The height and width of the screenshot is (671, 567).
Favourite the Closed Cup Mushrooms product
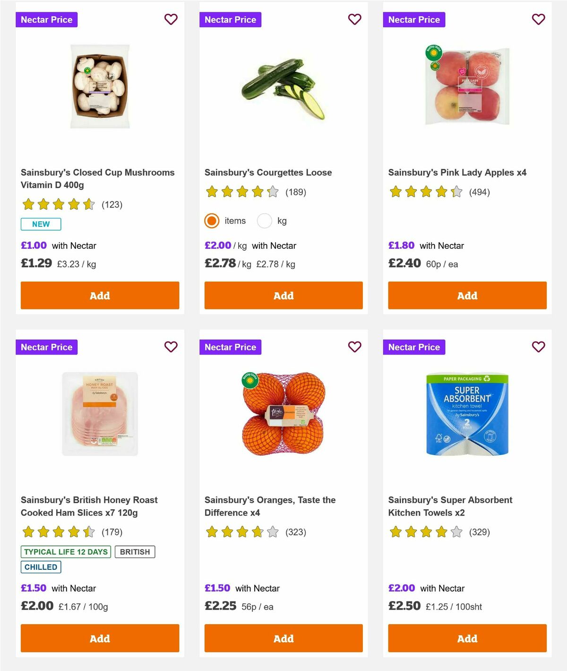[x=171, y=19]
